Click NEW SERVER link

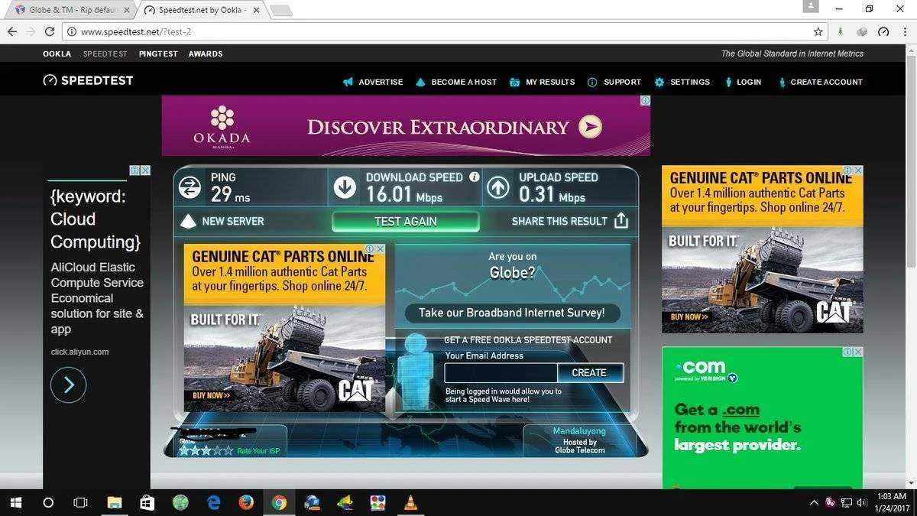tap(233, 221)
